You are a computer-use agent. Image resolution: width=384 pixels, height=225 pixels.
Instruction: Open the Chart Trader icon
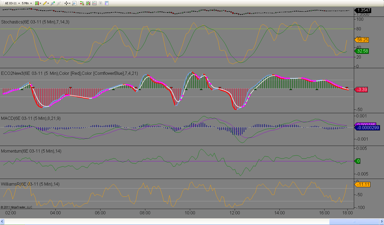[x=82, y=3]
